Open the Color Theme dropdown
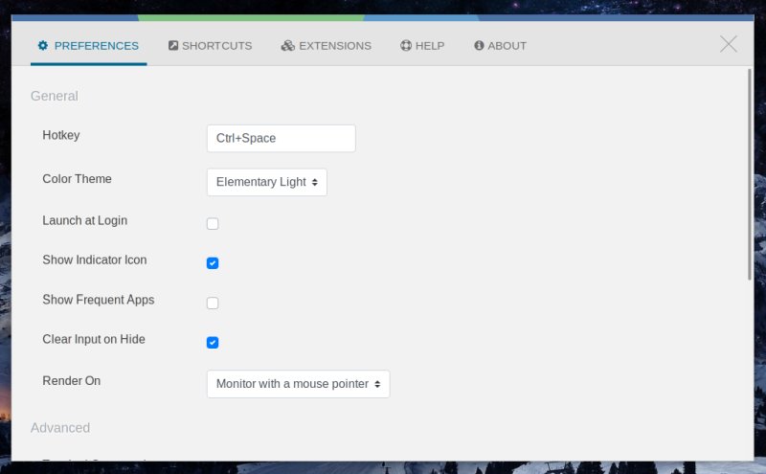 267,182
